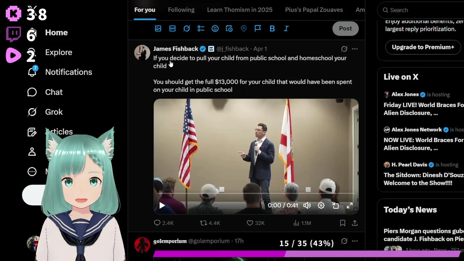This screenshot has width=464, height=261.
Task: Mute or unmute the video volume
Action: [307, 206]
